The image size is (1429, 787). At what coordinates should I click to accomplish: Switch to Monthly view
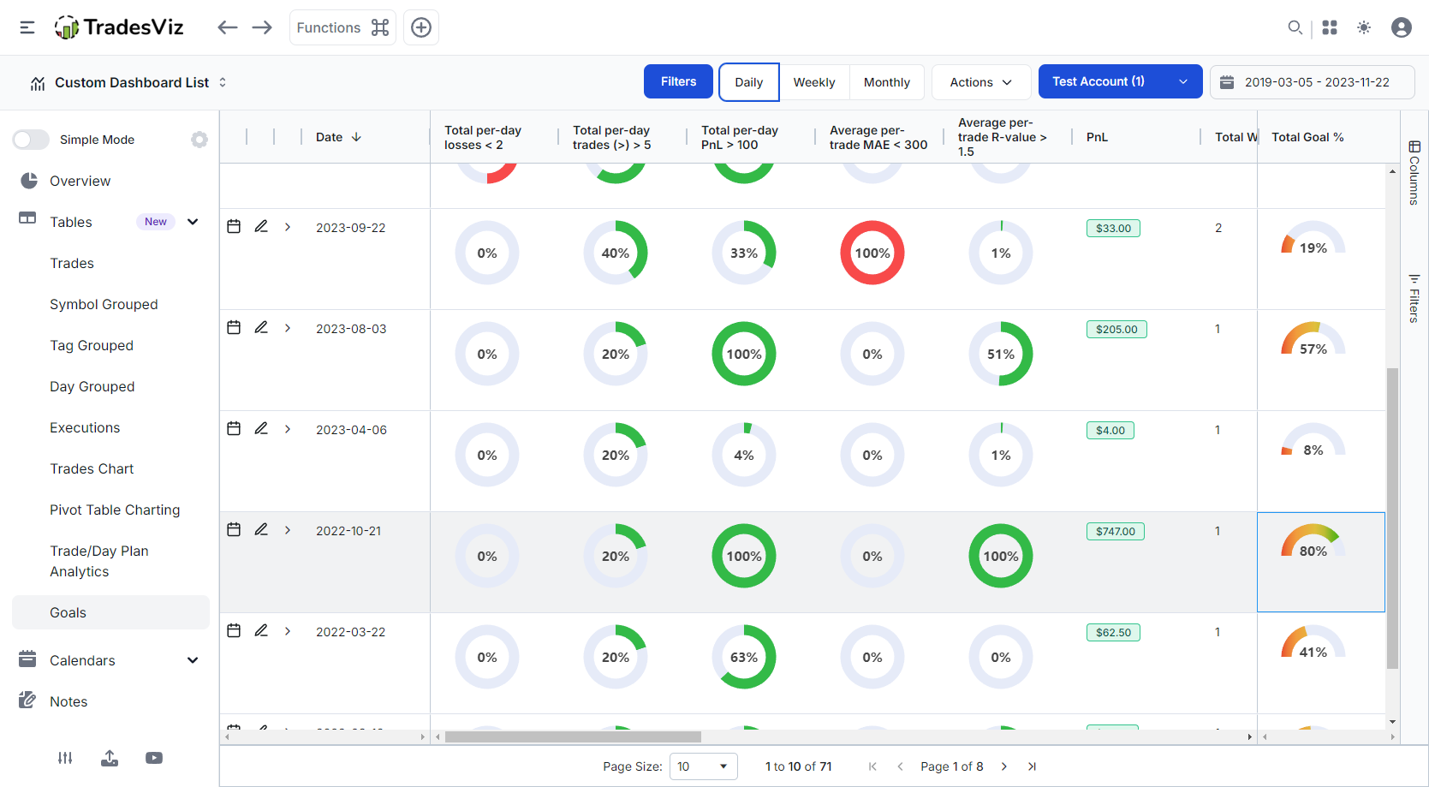pos(887,82)
